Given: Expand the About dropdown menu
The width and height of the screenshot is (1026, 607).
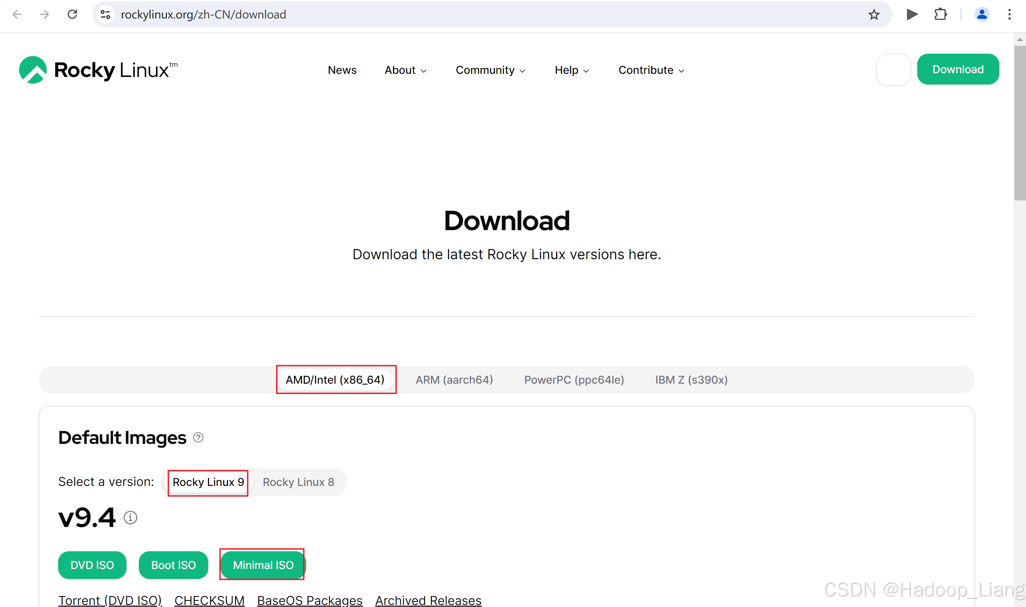Looking at the screenshot, I should tap(405, 70).
